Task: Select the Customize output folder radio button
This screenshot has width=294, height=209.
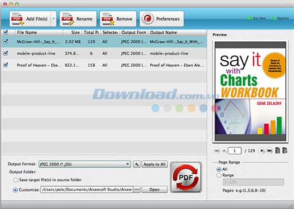Action: (x=15, y=190)
